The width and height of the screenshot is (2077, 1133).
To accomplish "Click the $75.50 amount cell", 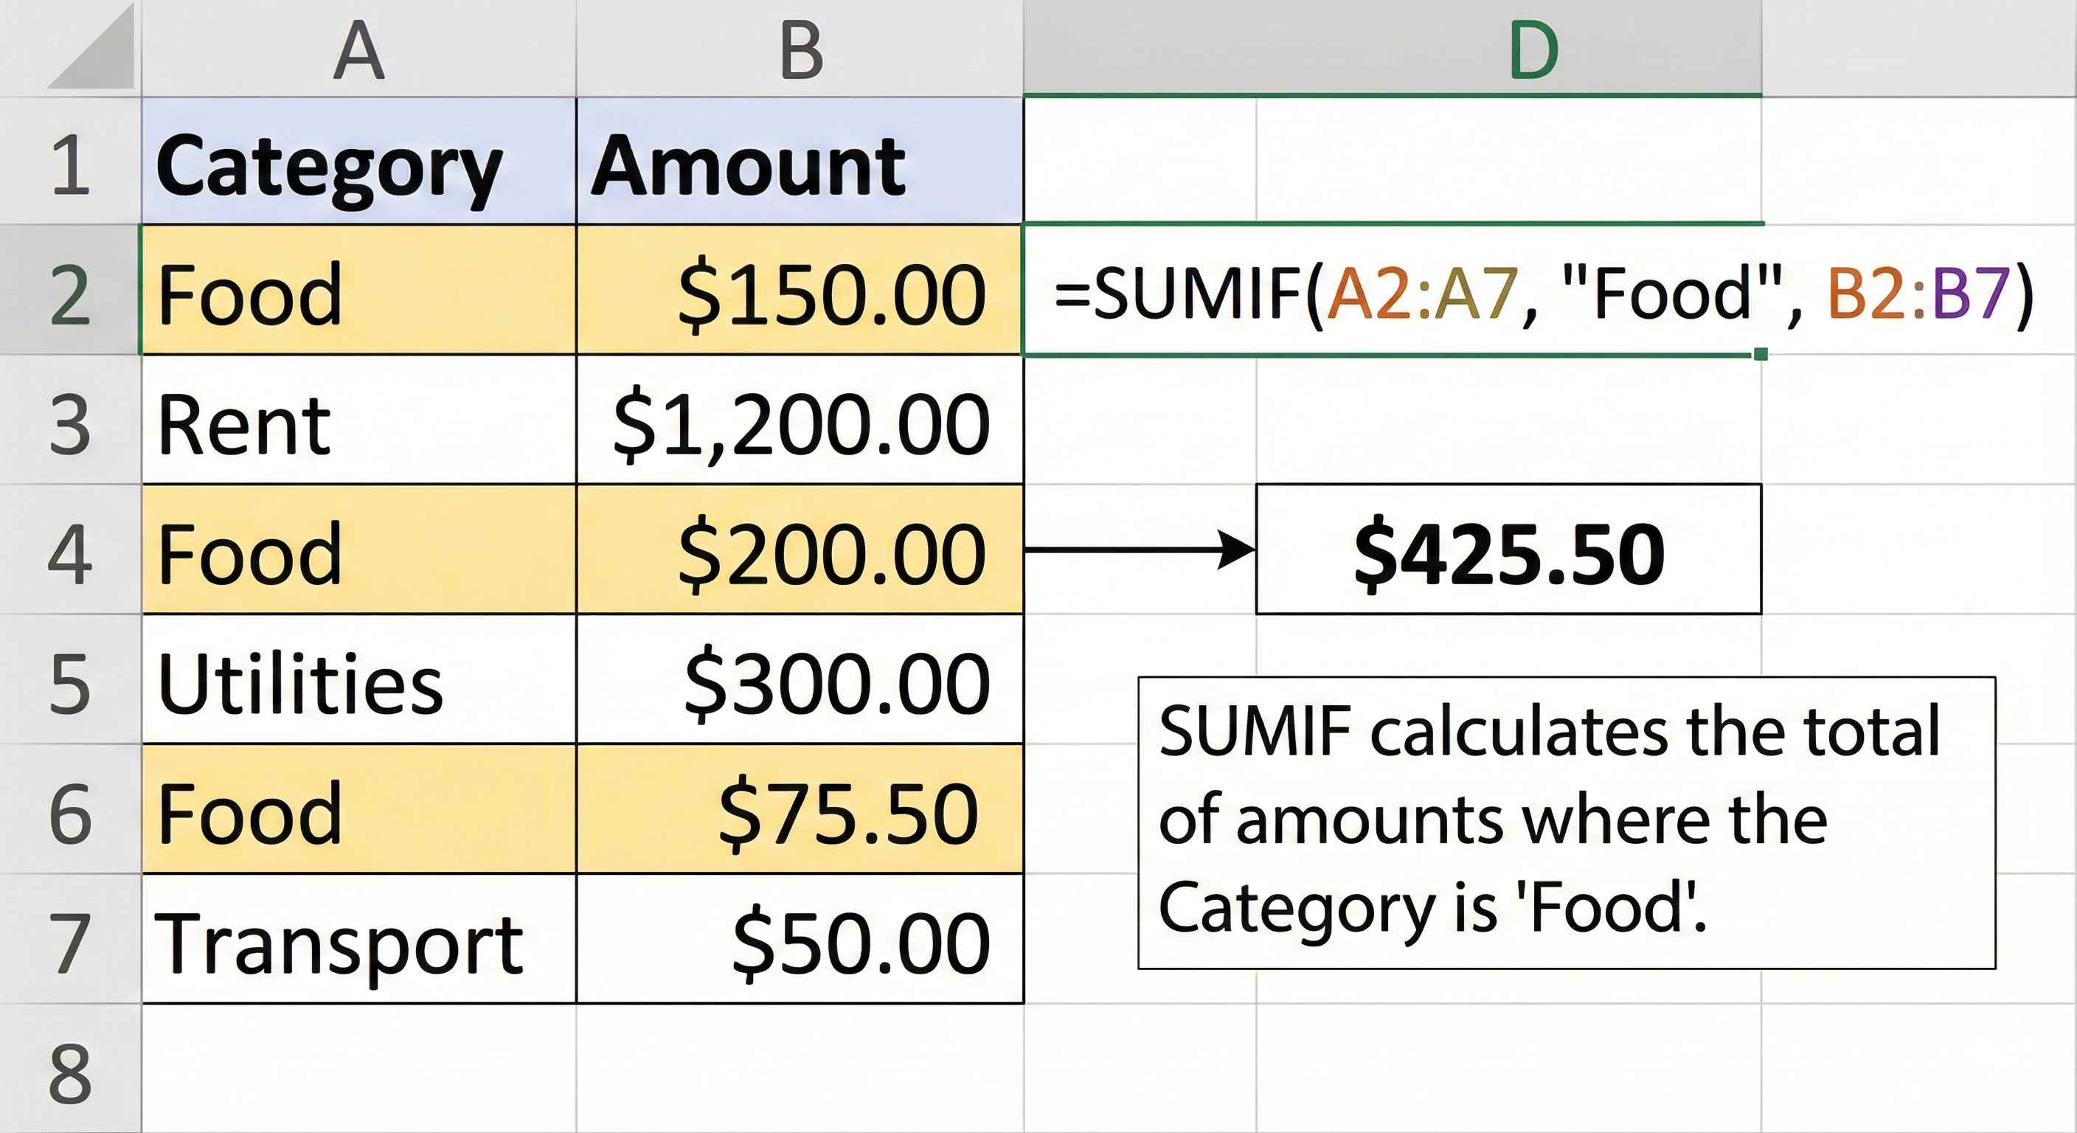I will pos(798,814).
